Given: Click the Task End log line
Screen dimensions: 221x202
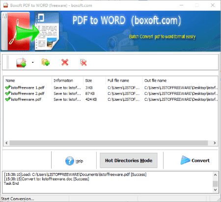Looking at the screenshot, I should pos(11,183).
